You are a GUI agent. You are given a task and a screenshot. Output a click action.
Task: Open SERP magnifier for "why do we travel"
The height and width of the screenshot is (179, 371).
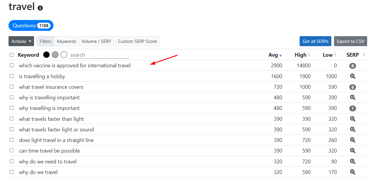coord(353,172)
